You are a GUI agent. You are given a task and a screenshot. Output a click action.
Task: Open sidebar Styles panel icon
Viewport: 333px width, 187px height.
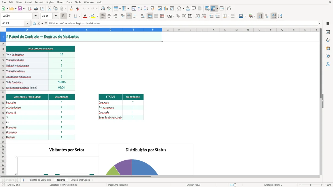click(x=328, y=40)
